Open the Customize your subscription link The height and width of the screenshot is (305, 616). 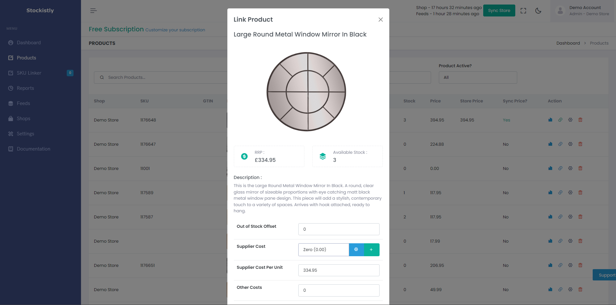[175, 30]
